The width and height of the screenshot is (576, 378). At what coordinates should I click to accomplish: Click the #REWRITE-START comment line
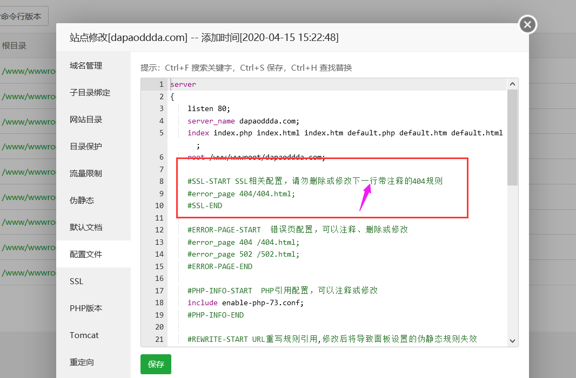click(x=332, y=339)
